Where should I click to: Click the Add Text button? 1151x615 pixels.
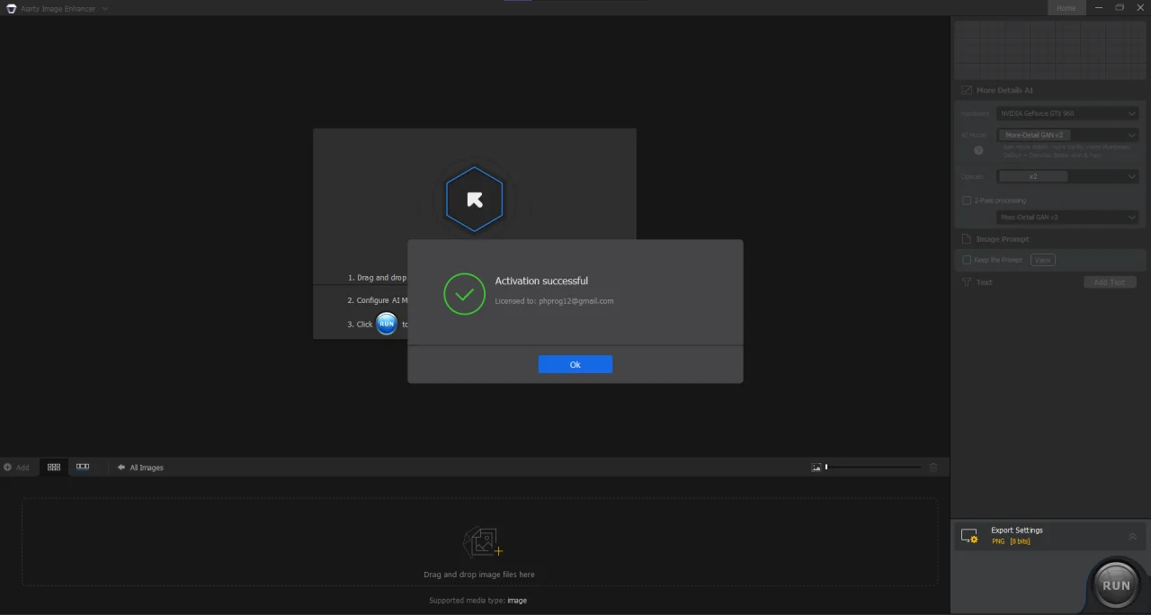click(1110, 282)
